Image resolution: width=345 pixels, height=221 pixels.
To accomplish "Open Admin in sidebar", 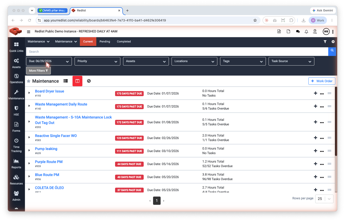I will (16, 196).
